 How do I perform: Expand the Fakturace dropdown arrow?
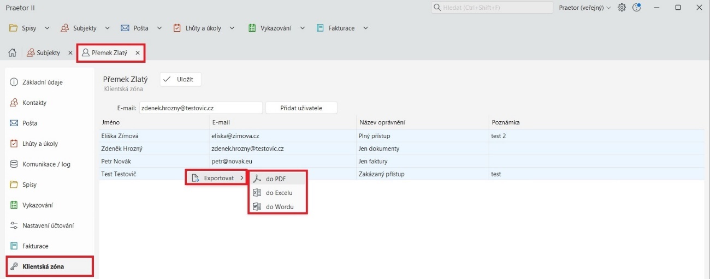365,28
